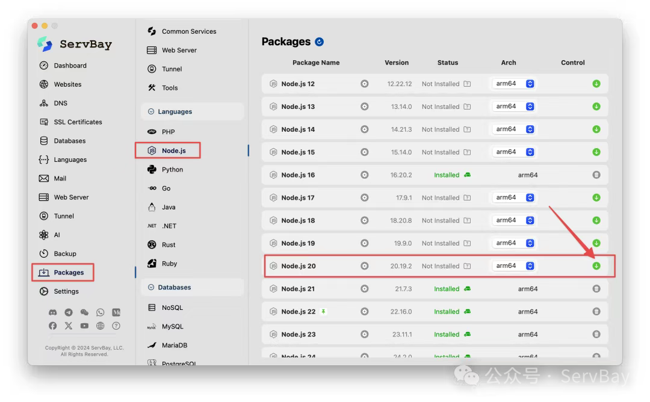Open the website globe icon in sidebar footer
The image size is (650, 402).
(x=101, y=326)
